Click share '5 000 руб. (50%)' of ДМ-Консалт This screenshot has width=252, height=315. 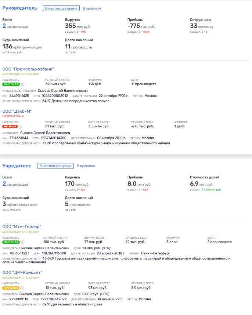pos(96,294)
